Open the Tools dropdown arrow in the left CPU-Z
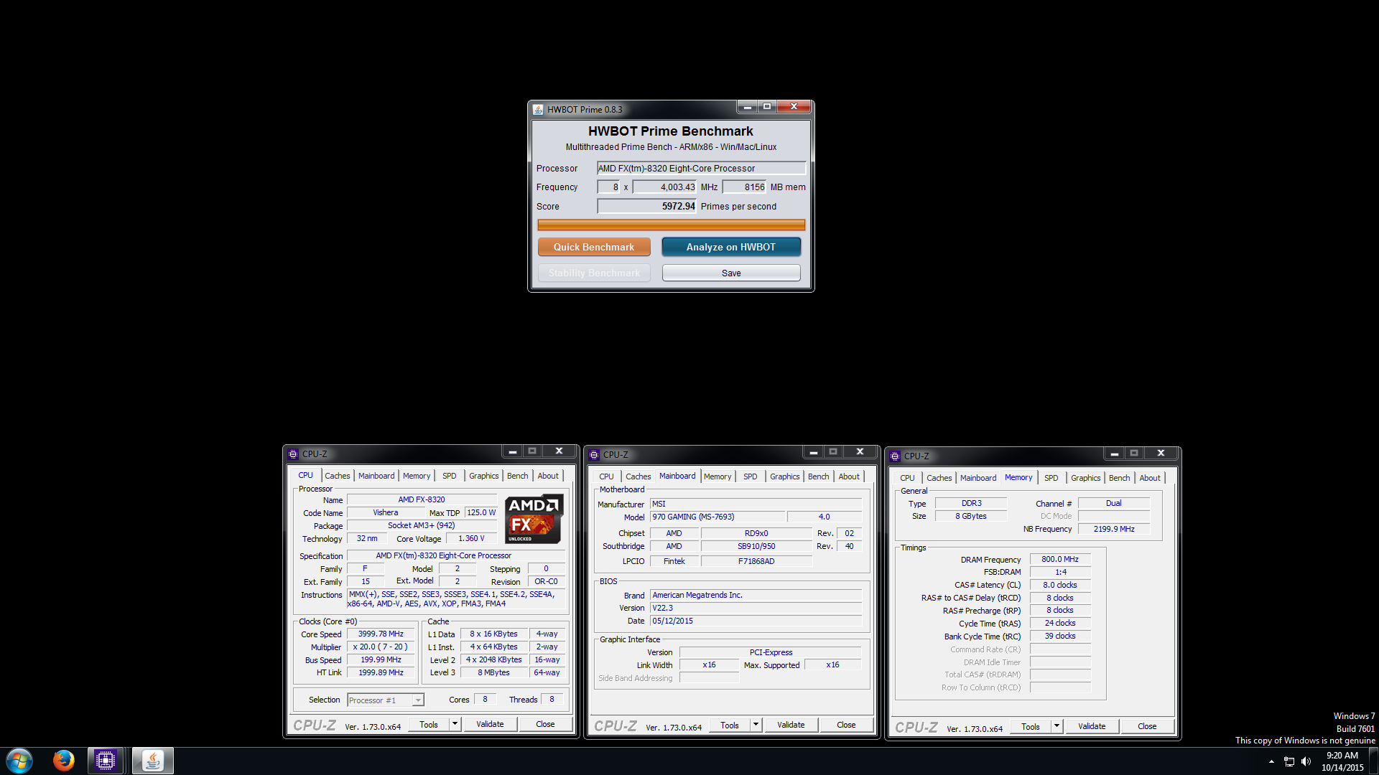Viewport: 1379px width, 775px height. pos(455,725)
